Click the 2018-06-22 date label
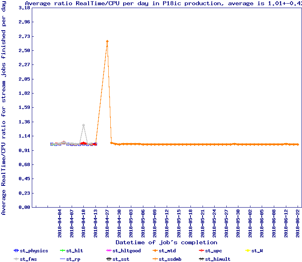This screenshot has width=302, height=262. [x=298, y=223]
